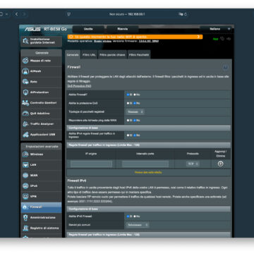This screenshot has height=254, width=254.
Task: Open DoS Protection FAQ link
Action: [x=79, y=86]
